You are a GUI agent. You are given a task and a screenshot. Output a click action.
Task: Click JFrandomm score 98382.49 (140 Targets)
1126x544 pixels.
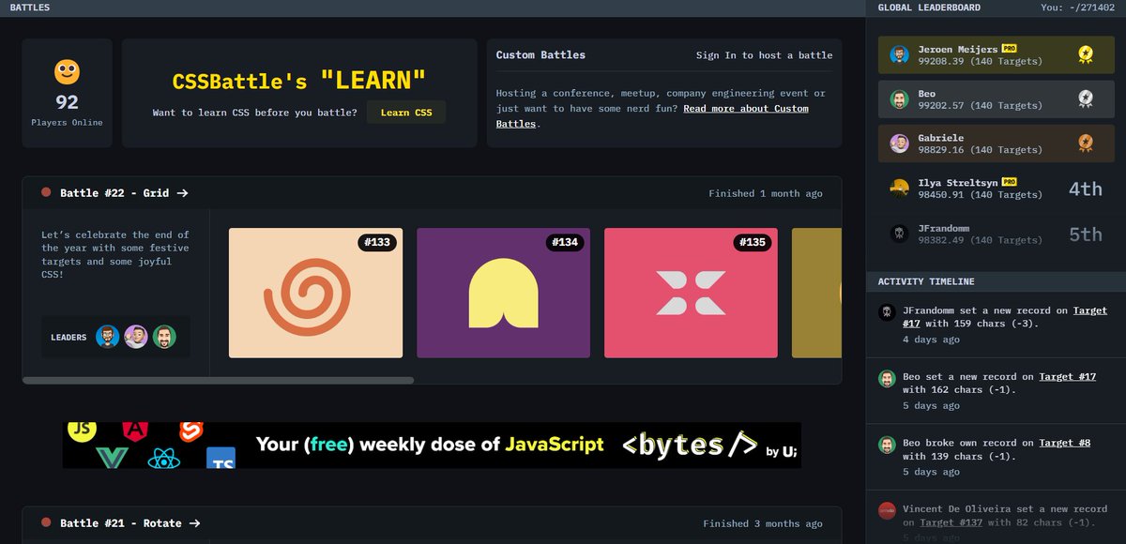point(980,240)
